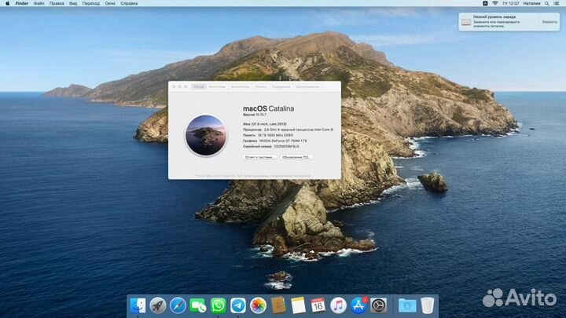The image size is (566, 318).
Task: Click the macOS Catalina title text
Action: [x=268, y=108]
